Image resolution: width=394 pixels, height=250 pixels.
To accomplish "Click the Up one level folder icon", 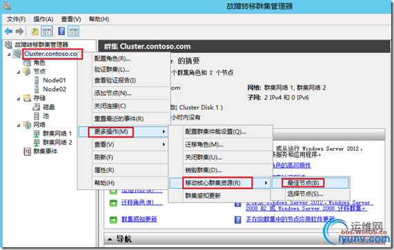I will (35, 32).
